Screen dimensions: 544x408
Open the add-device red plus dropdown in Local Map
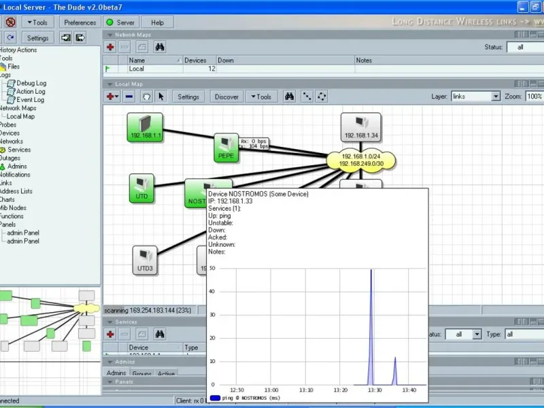pos(113,97)
